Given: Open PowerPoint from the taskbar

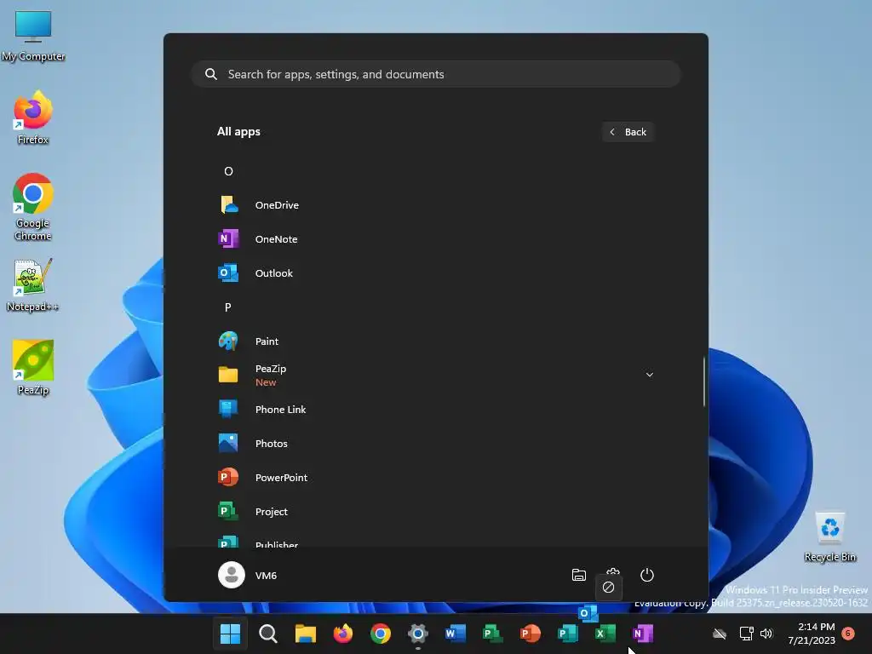Looking at the screenshot, I should click(530, 634).
